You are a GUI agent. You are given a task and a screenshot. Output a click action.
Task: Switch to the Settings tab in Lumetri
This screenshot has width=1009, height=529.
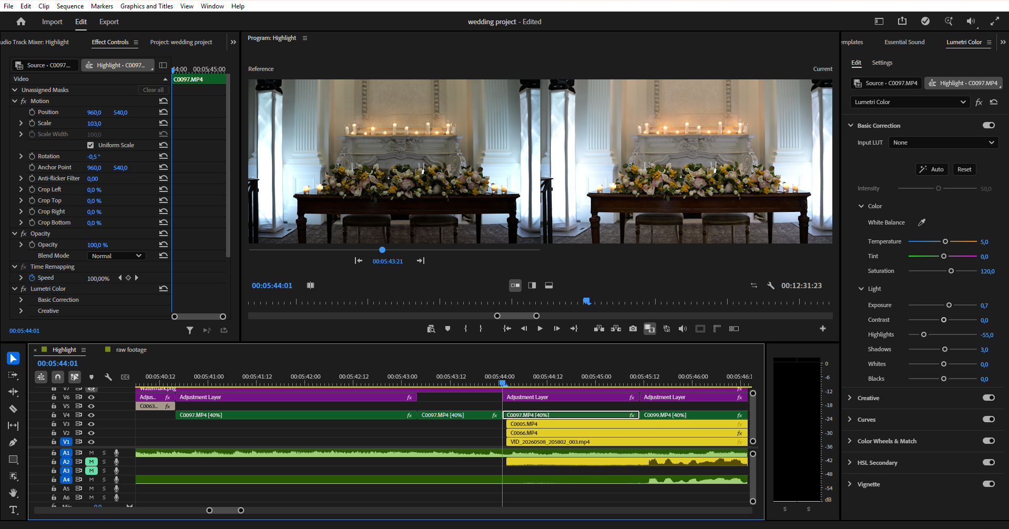(x=882, y=63)
